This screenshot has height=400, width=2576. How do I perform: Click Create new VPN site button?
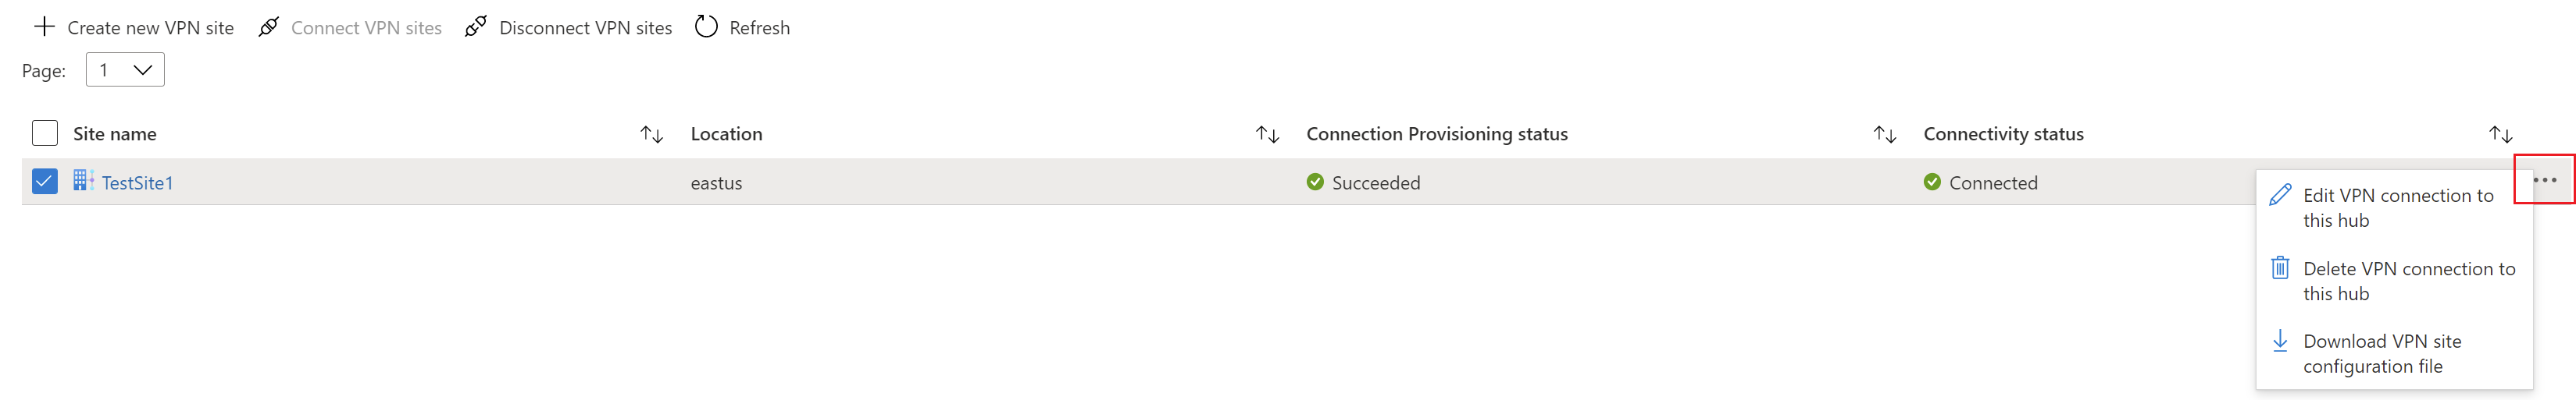click(x=150, y=28)
